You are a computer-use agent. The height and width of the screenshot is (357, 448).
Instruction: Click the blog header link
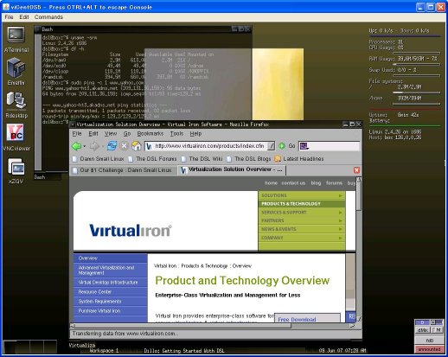tap(316, 183)
